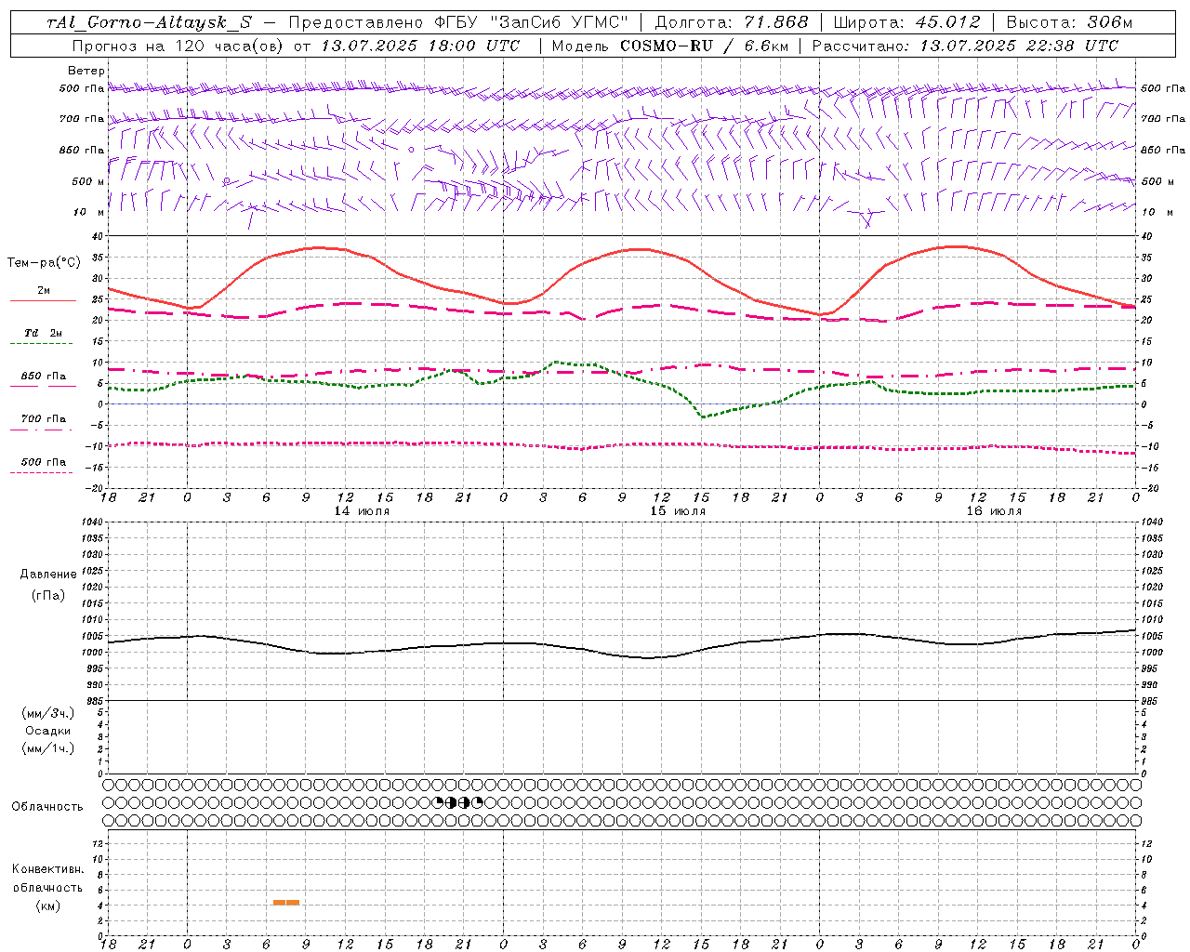Click the "Осадки" precipitation label
Viewport: 1190px width, 952px height.
coord(48,731)
